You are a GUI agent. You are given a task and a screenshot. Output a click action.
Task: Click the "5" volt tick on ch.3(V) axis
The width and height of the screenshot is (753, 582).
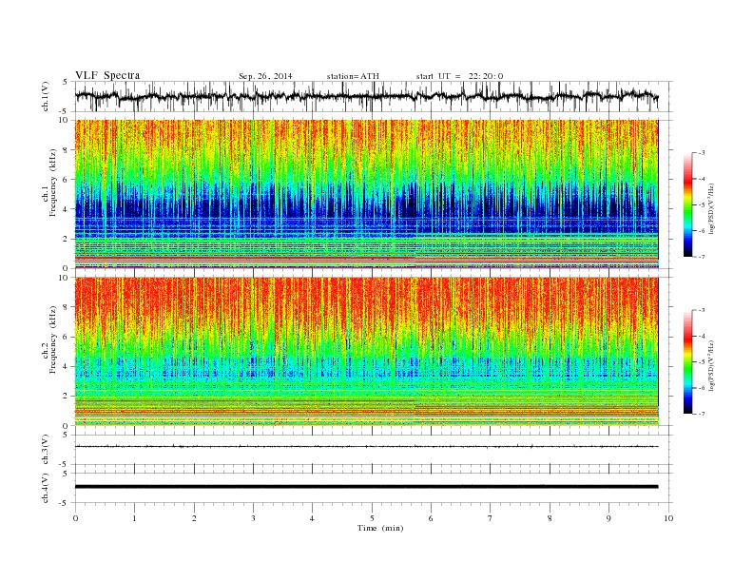click(x=66, y=435)
